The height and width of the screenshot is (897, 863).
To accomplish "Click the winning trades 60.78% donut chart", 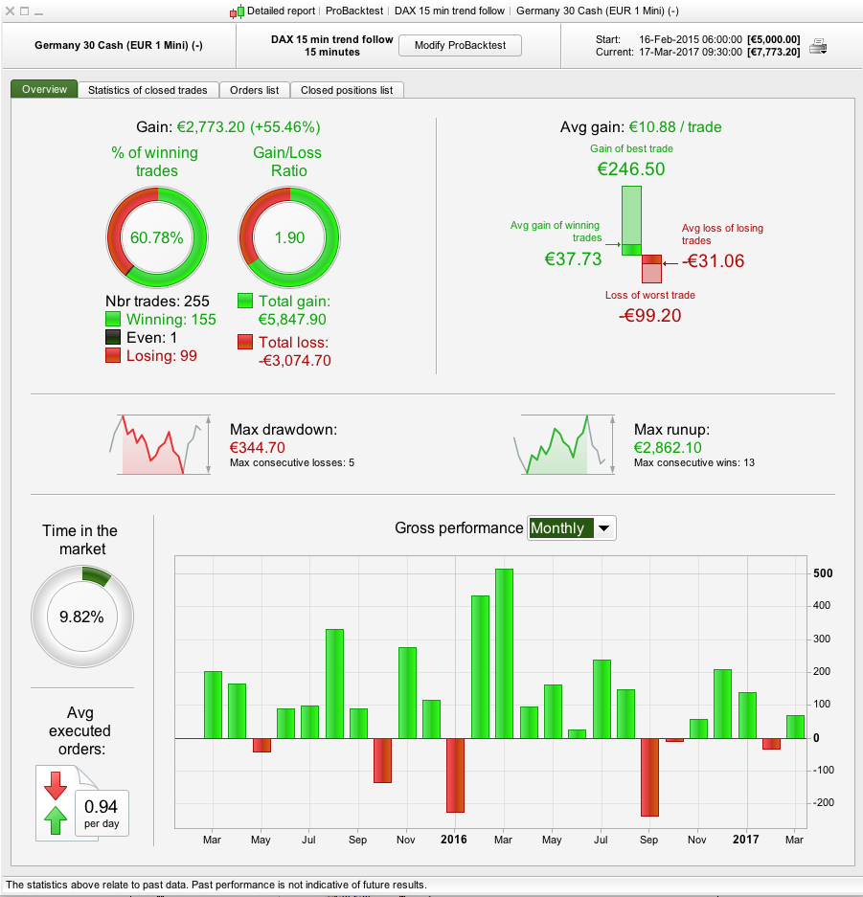I will (x=157, y=237).
